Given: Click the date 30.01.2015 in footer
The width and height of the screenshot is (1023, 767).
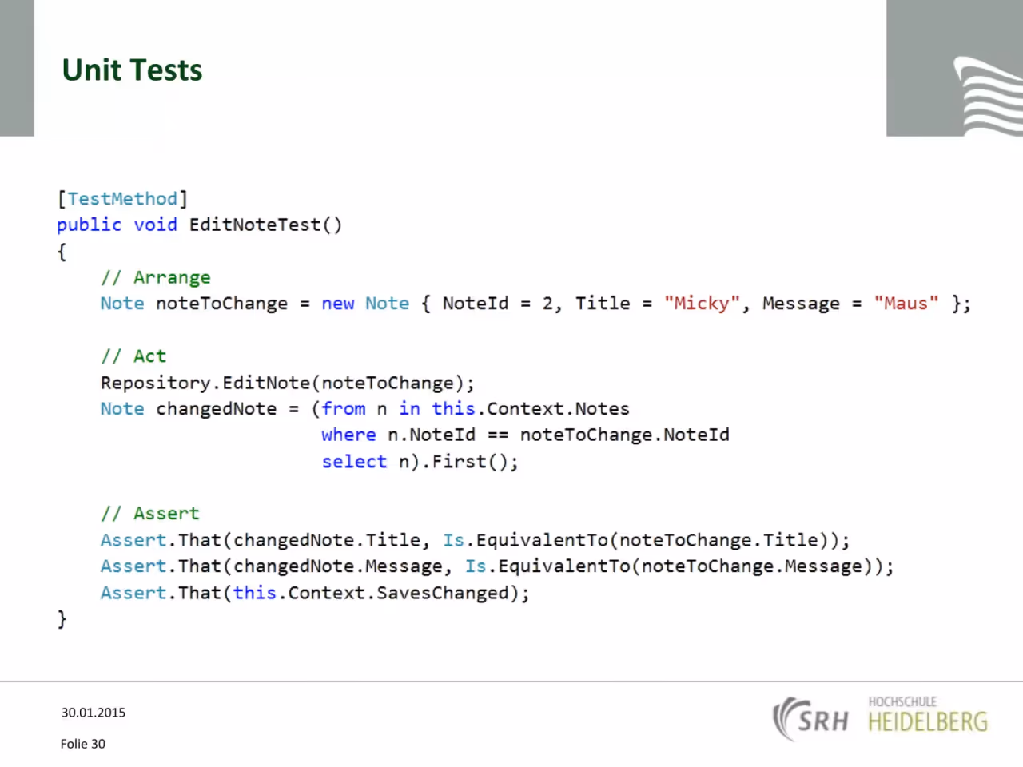Looking at the screenshot, I should coord(94,713).
